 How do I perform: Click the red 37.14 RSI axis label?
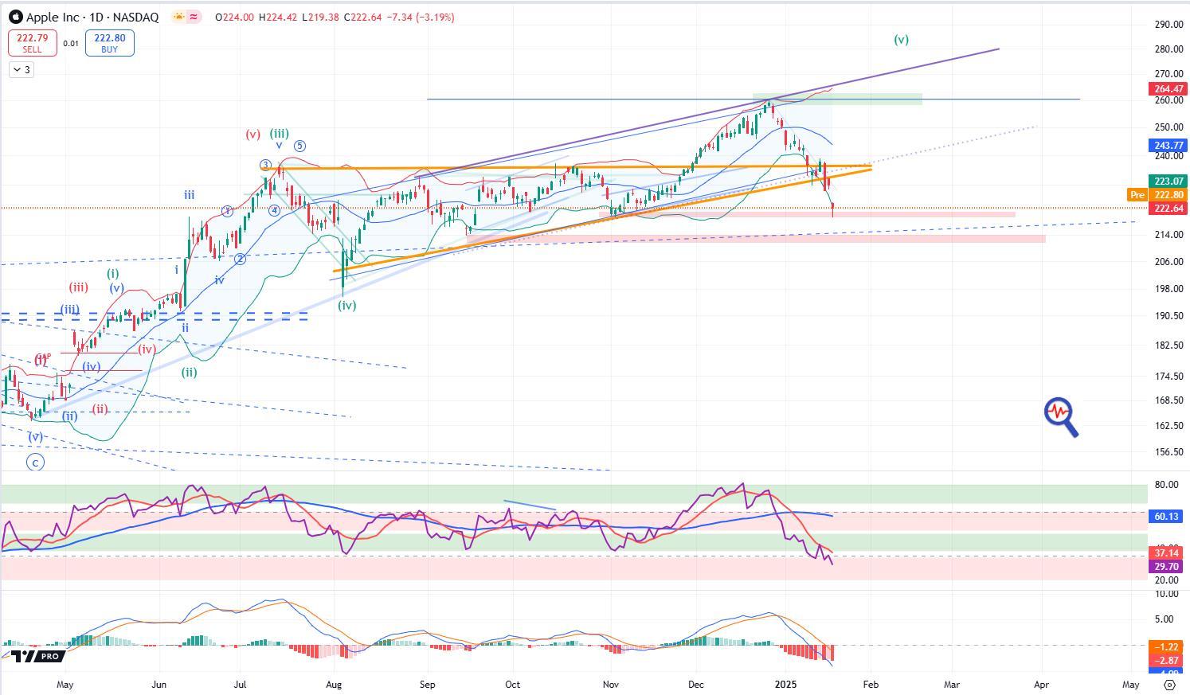point(1168,553)
